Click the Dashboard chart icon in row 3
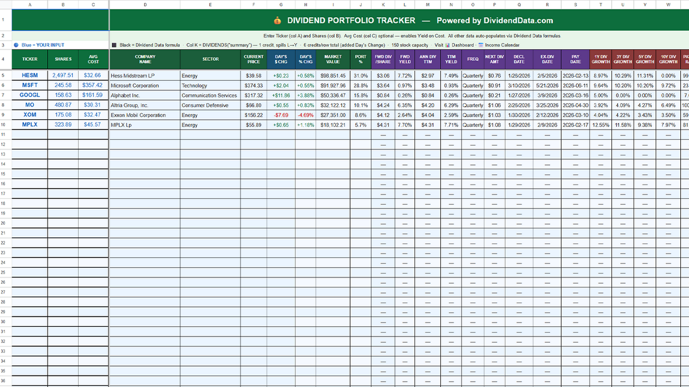689x387 pixels. coord(447,45)
